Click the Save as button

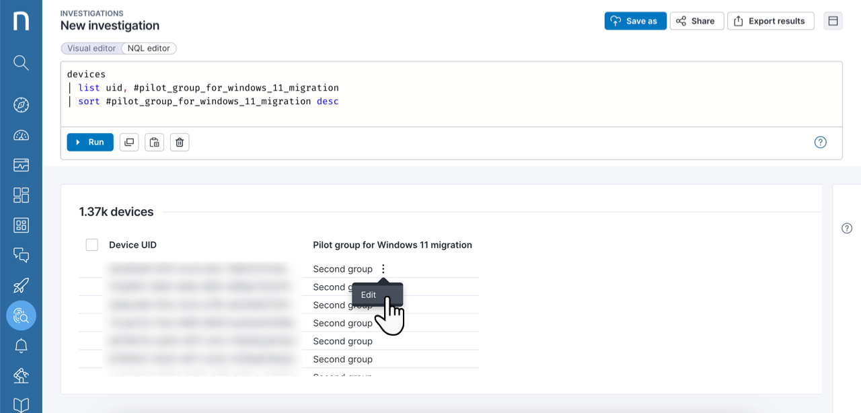point(635,21)
